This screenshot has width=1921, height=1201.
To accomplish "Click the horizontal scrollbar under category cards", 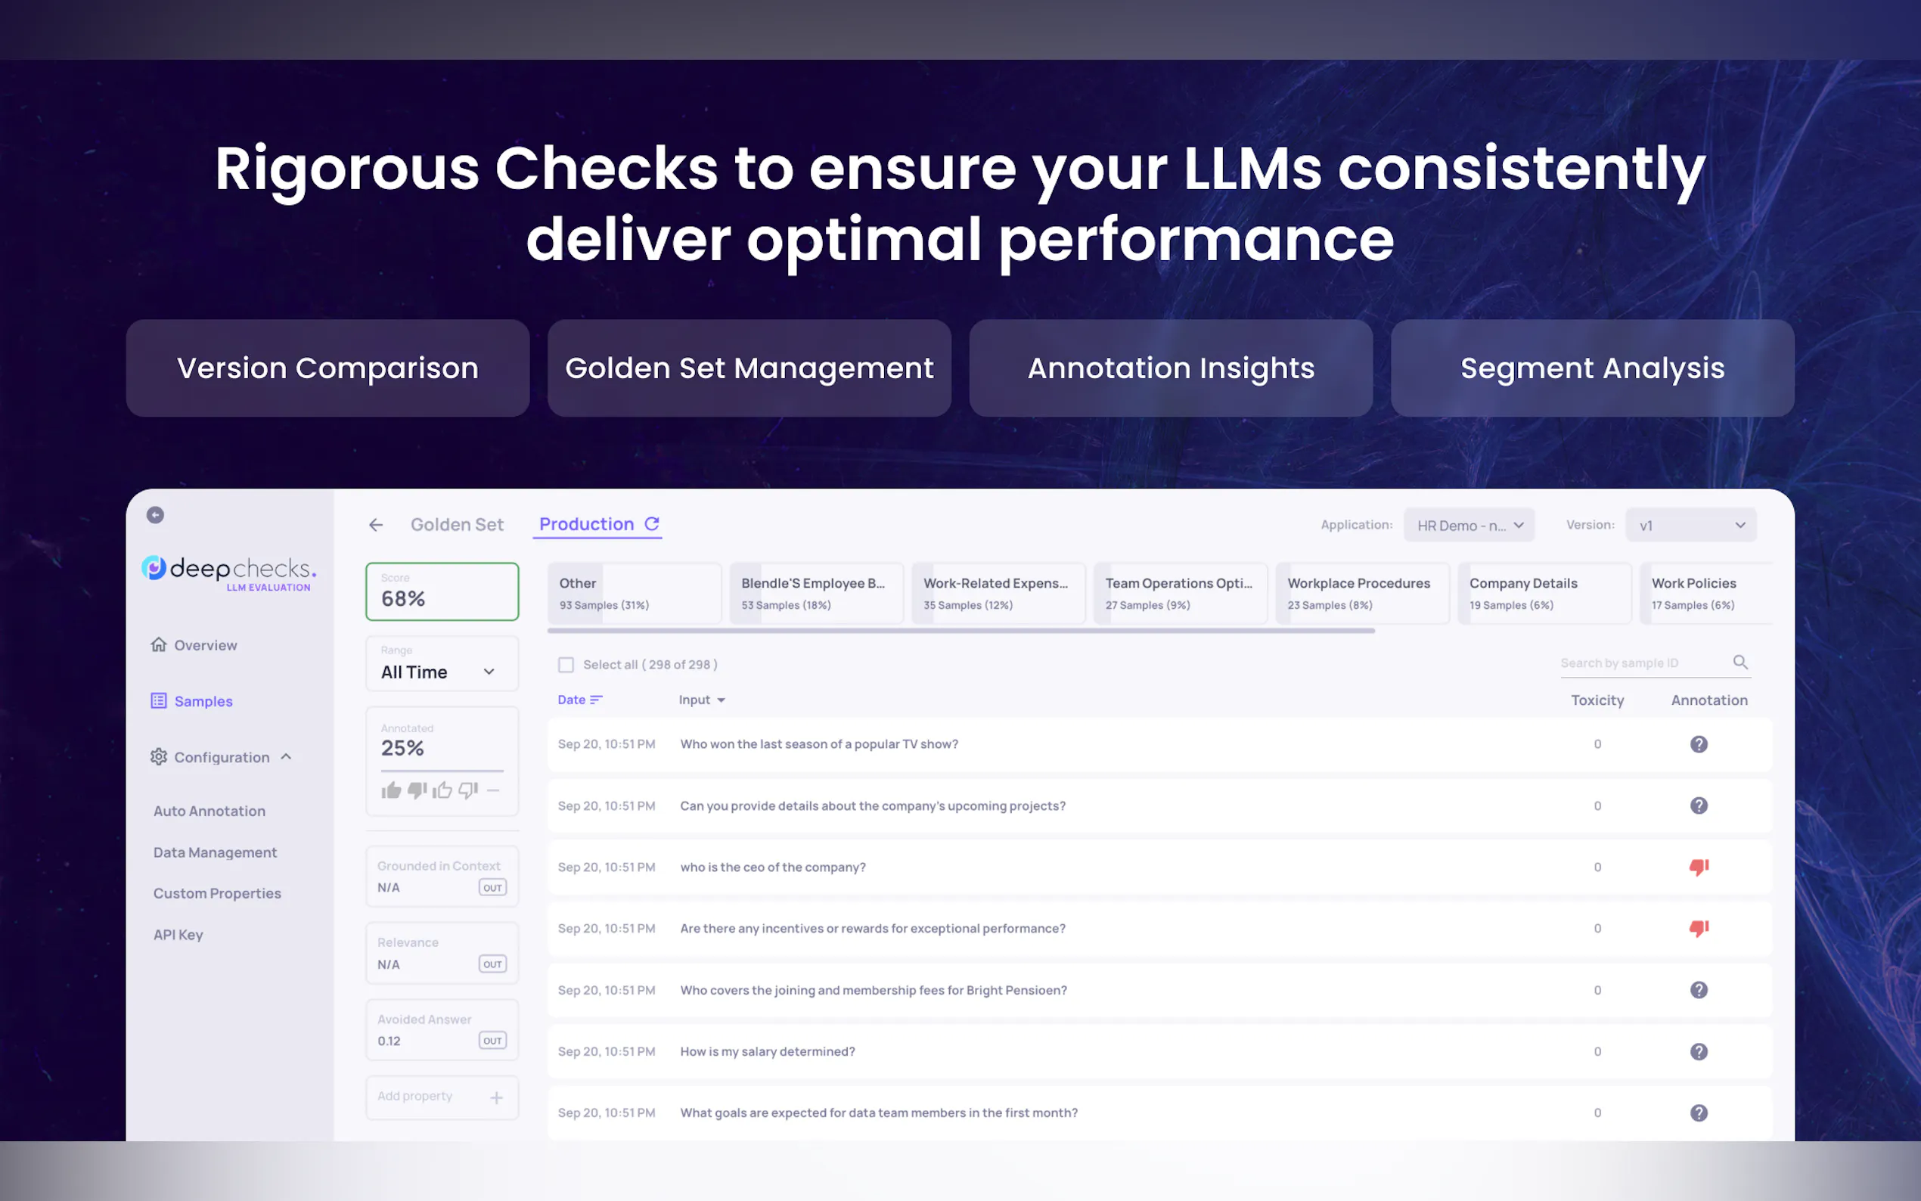I will click(960, 631).
